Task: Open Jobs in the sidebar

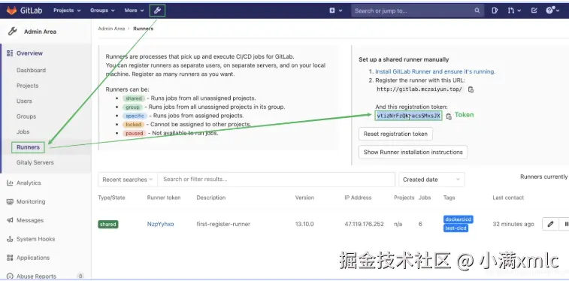Action: pos(23,132)
